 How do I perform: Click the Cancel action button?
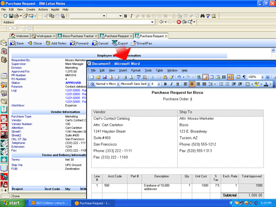point(100,43)
